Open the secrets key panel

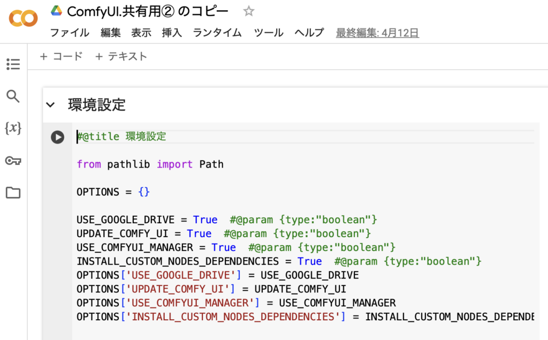click(x=13, y=161)
